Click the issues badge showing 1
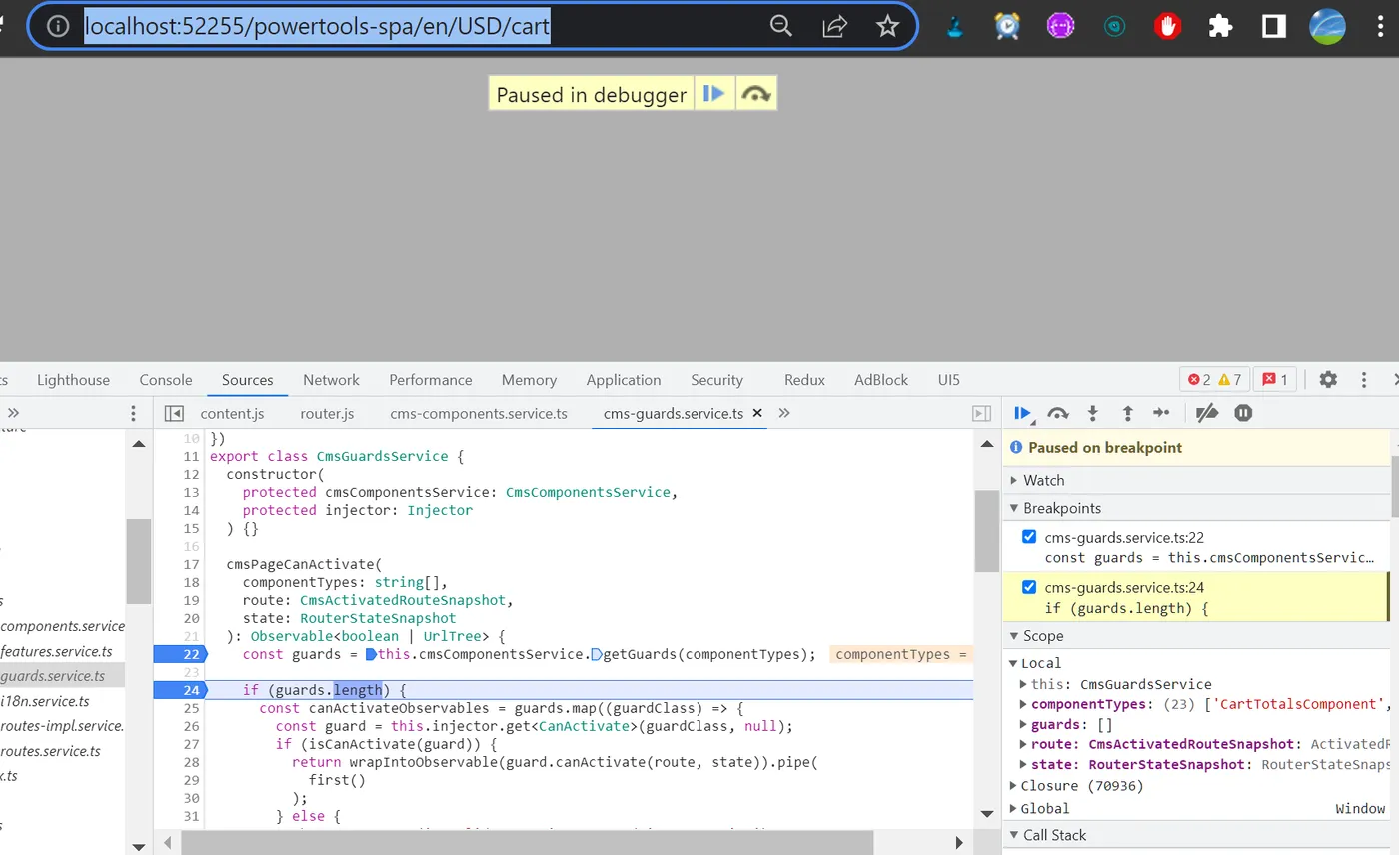Image resolution: width=1399 pixels, height=855 pixels. click(x=1275, y=380)
